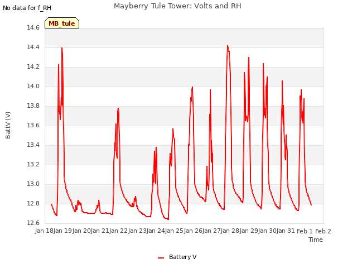This screenshot has height=268, width=357.
Task: Click the Jan 26 x-axis label
Action: pos(193,231)
